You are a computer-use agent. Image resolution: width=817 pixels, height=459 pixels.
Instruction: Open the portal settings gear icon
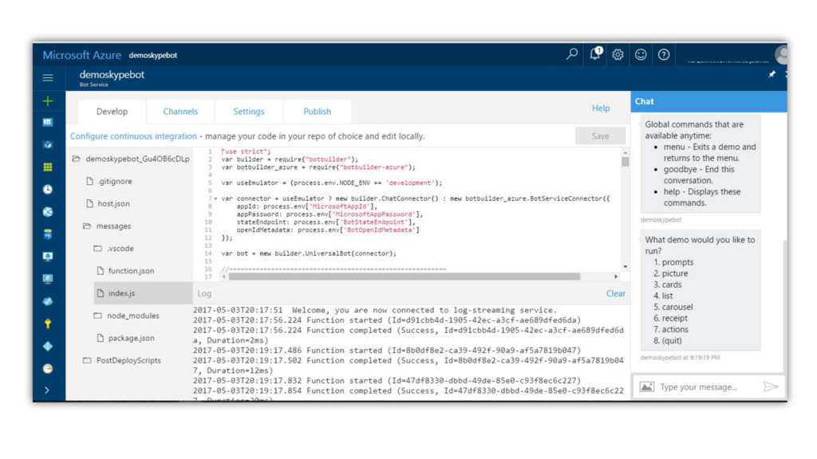click(618, 55)
